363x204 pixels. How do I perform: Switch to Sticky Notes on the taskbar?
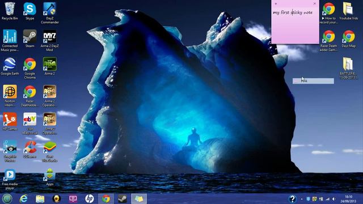pyautogui.click(x=139, y=199)
